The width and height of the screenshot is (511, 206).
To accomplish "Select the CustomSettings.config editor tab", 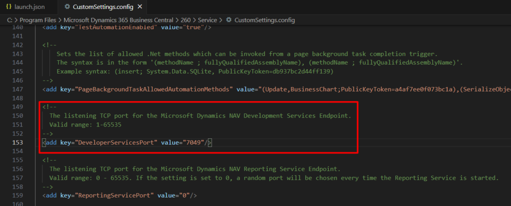I will [94, 7].
